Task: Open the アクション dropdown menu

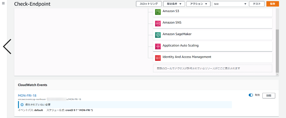Action: (198, 4)
